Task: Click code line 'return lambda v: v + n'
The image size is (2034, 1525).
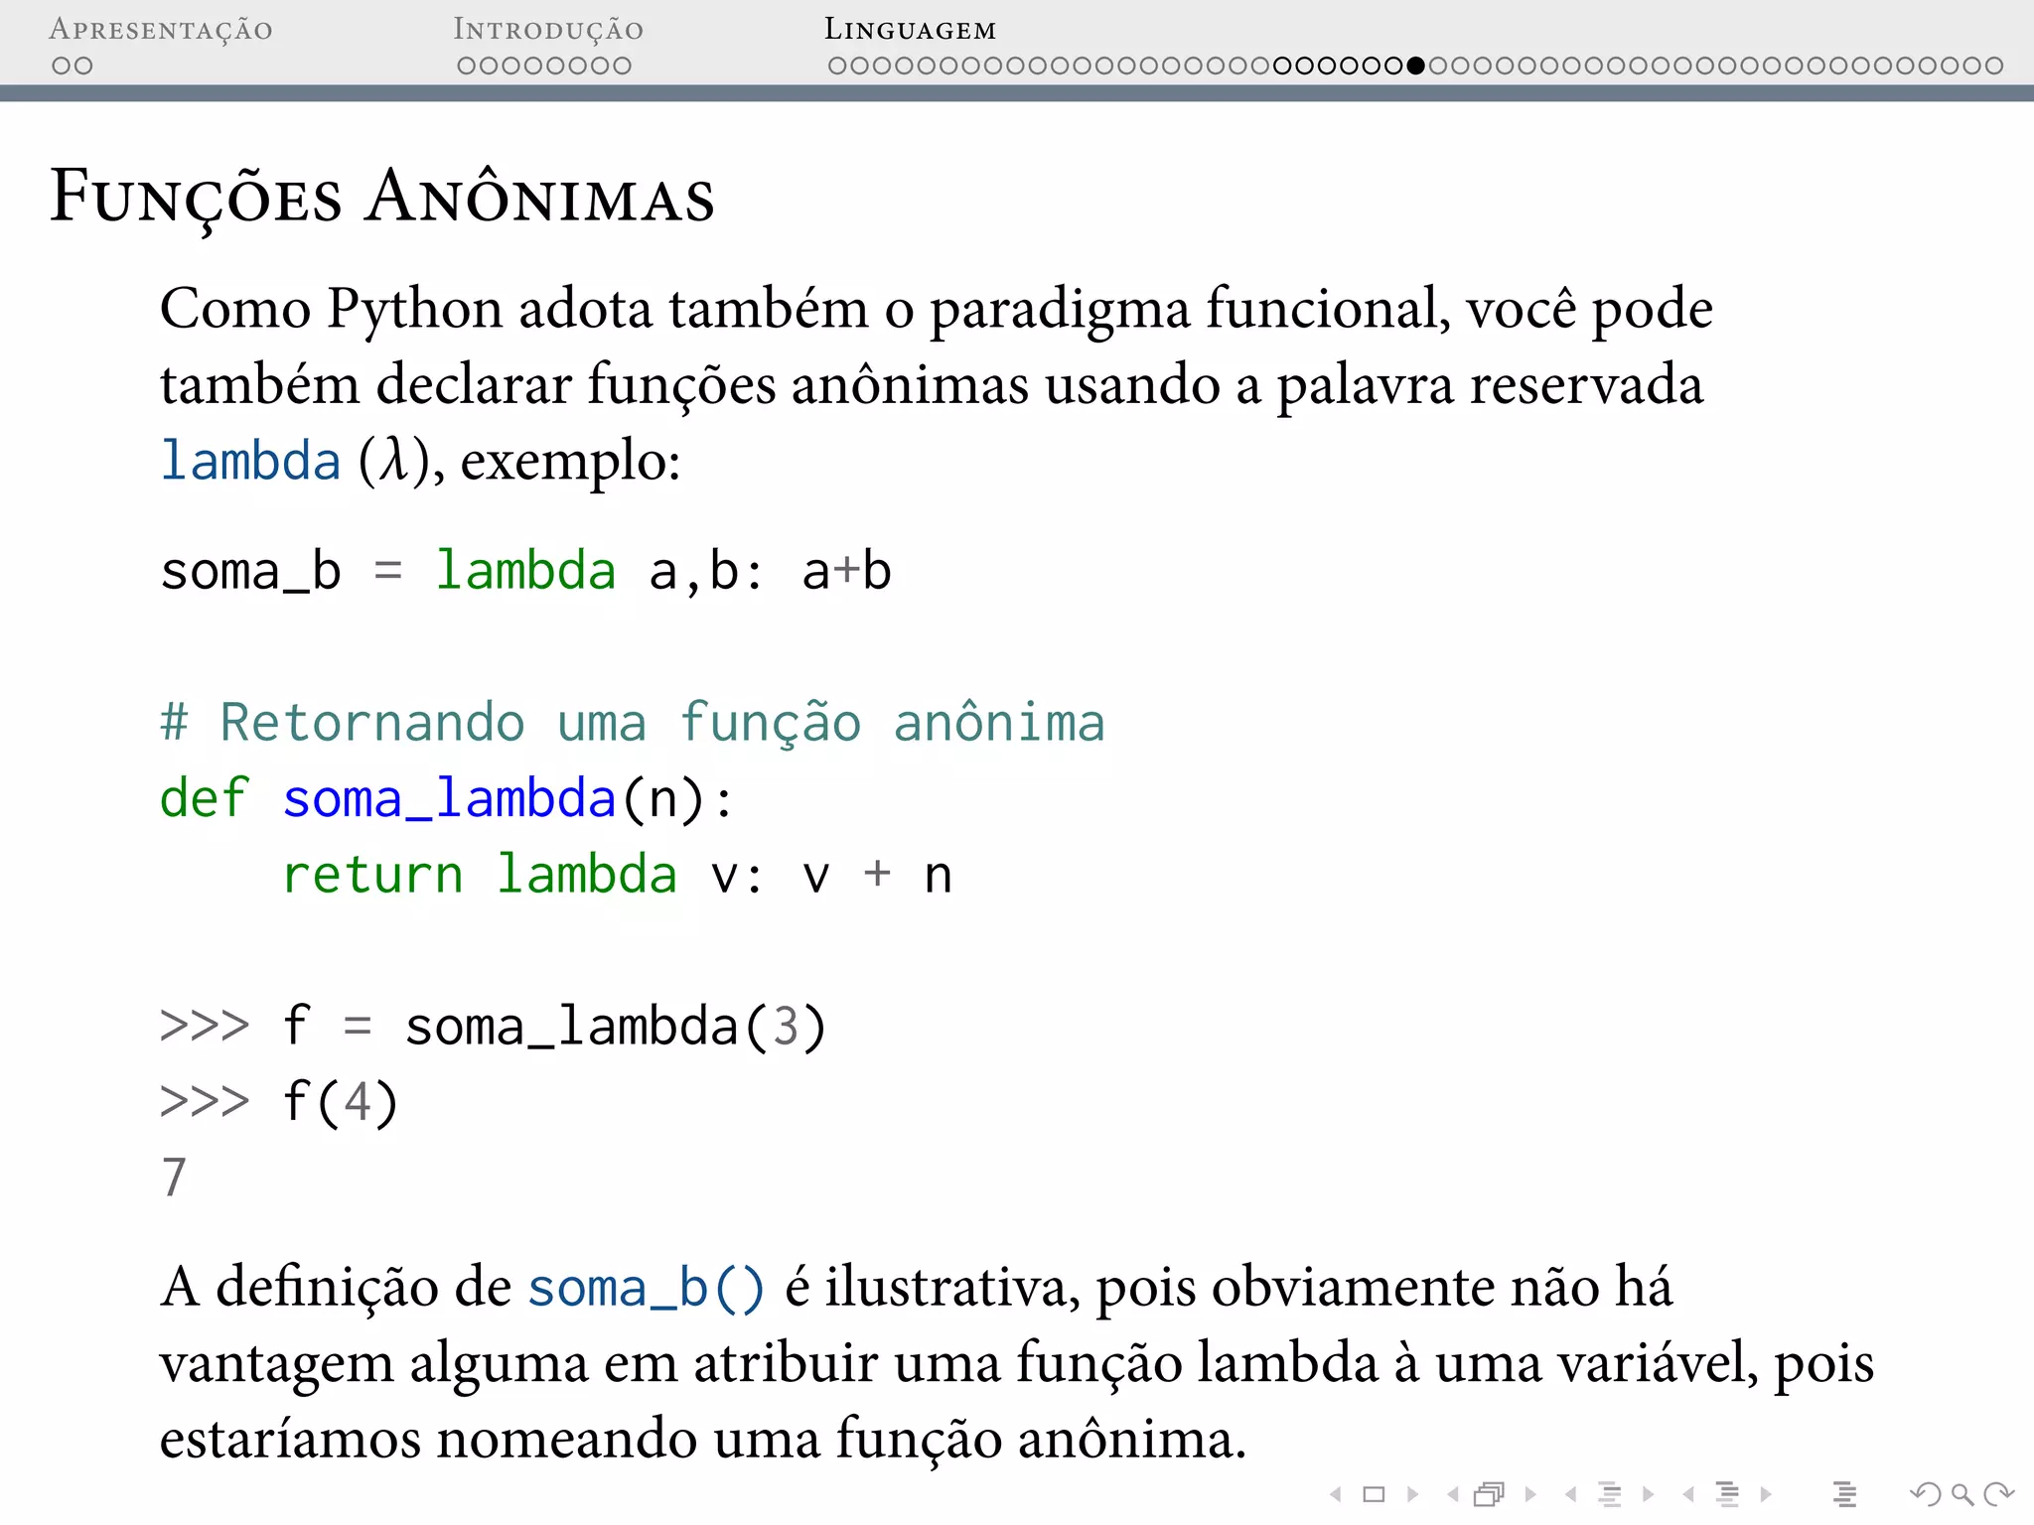Action: [617, 876]
